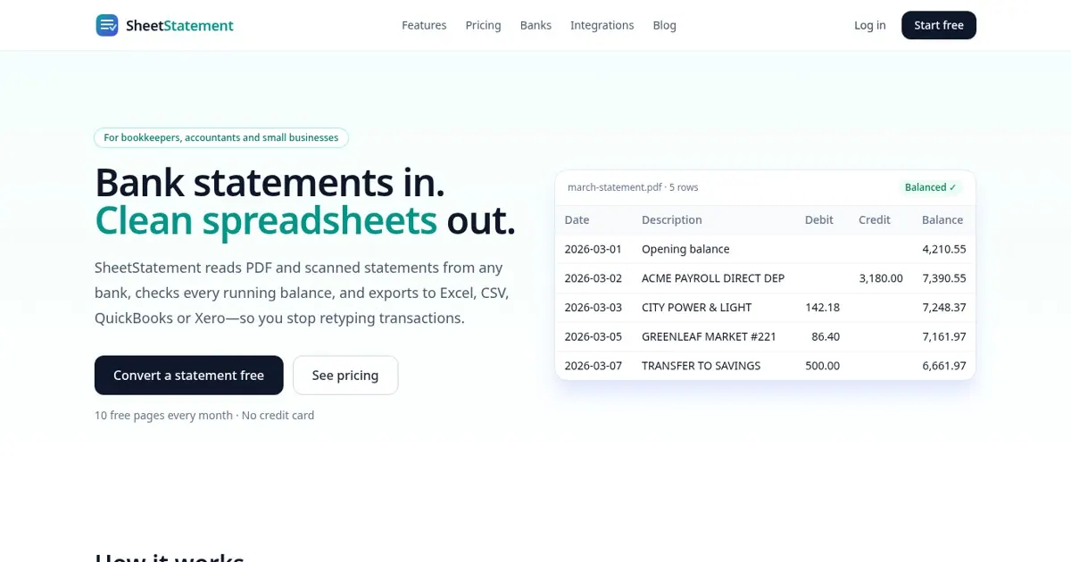Click the date 2026-03-07
The width and height of the screenshot is (1071, 562).
594,366
